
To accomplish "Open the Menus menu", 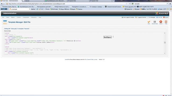I will [13, 17].
